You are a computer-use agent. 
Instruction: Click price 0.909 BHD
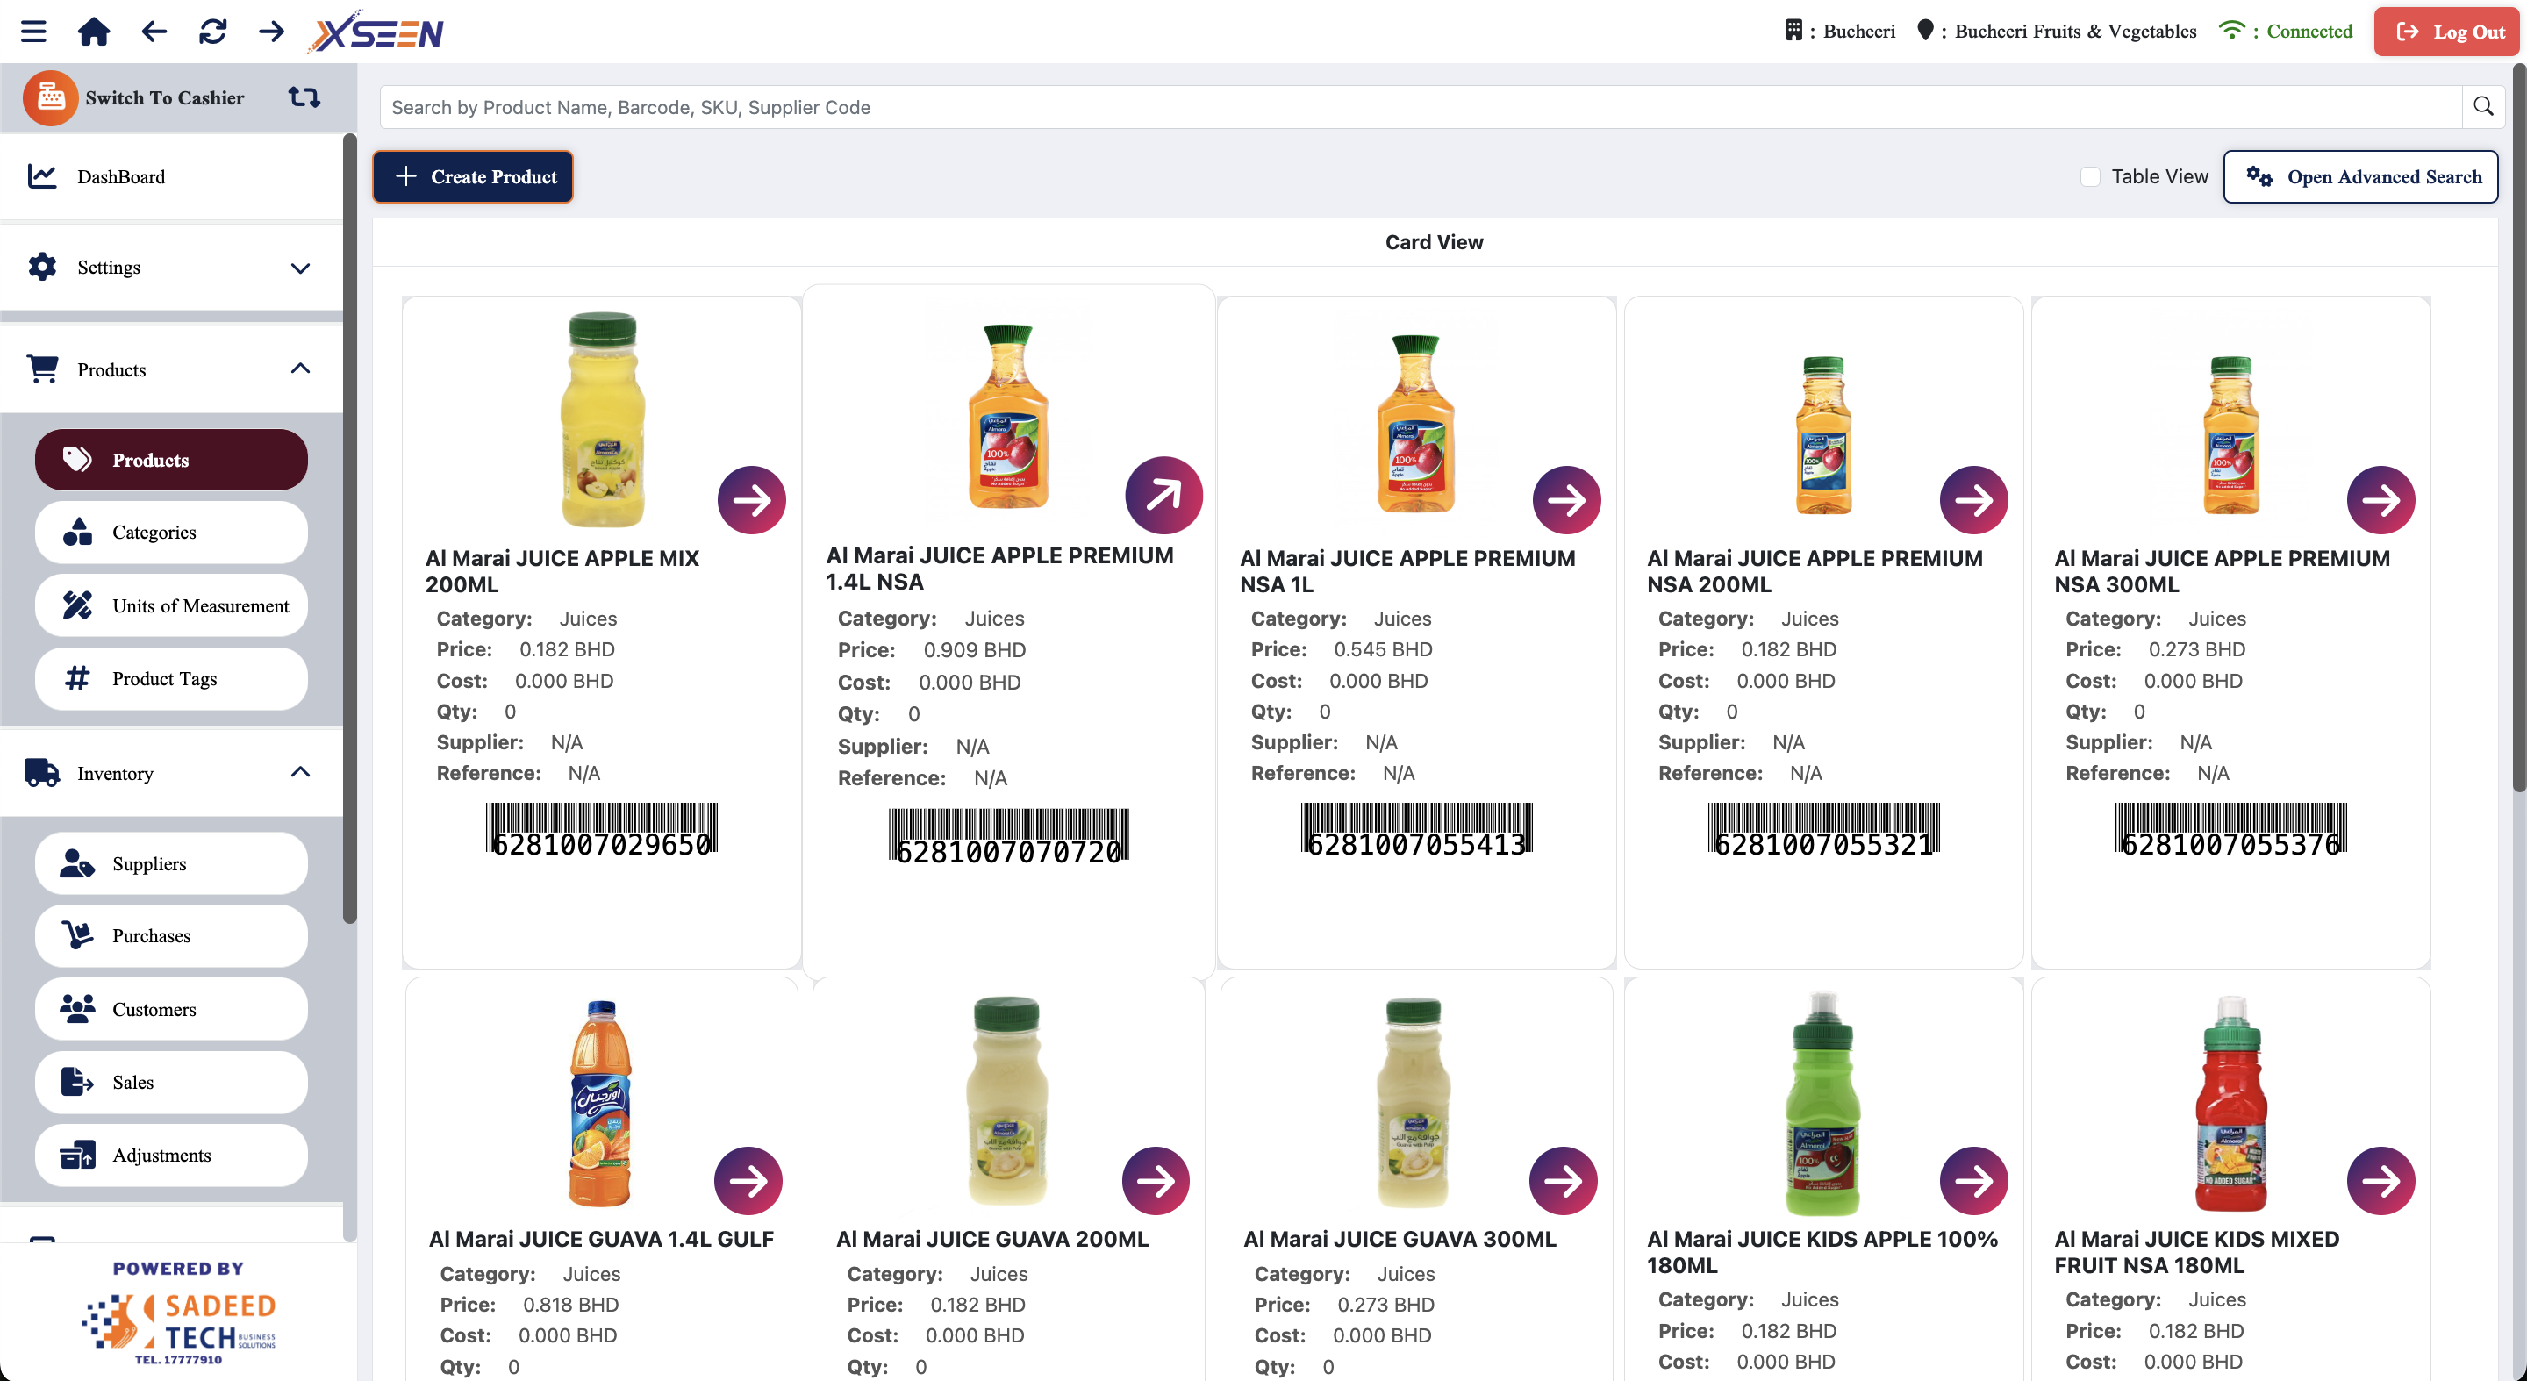click(x=974, y=650)
